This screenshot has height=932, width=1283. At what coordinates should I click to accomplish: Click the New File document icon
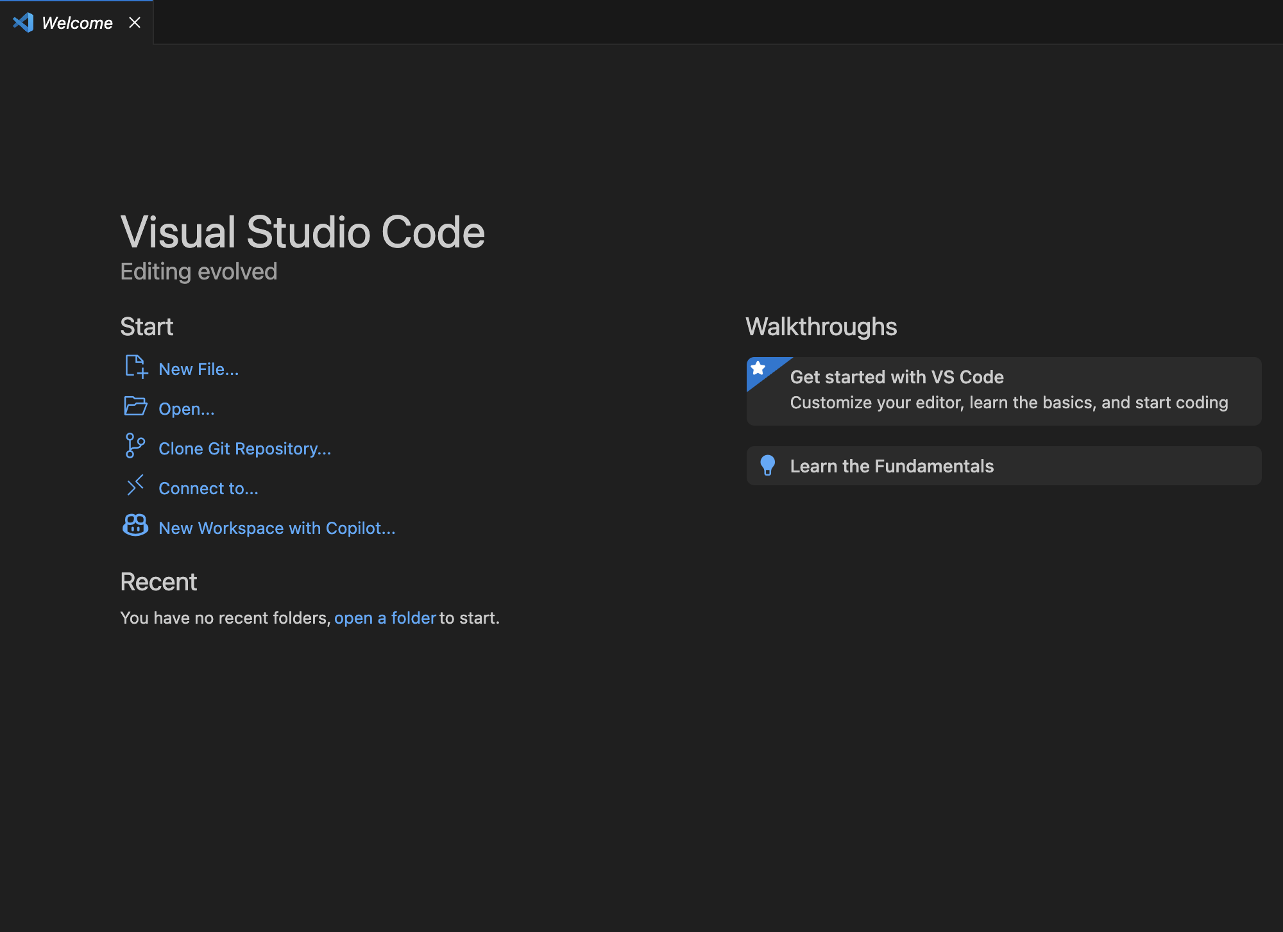[x=136, y=367]
